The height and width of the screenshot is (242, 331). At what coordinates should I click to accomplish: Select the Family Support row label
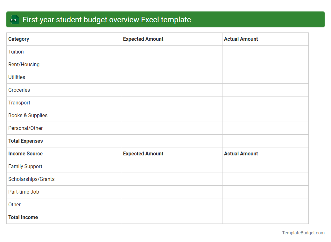click(x=25, y=166)
